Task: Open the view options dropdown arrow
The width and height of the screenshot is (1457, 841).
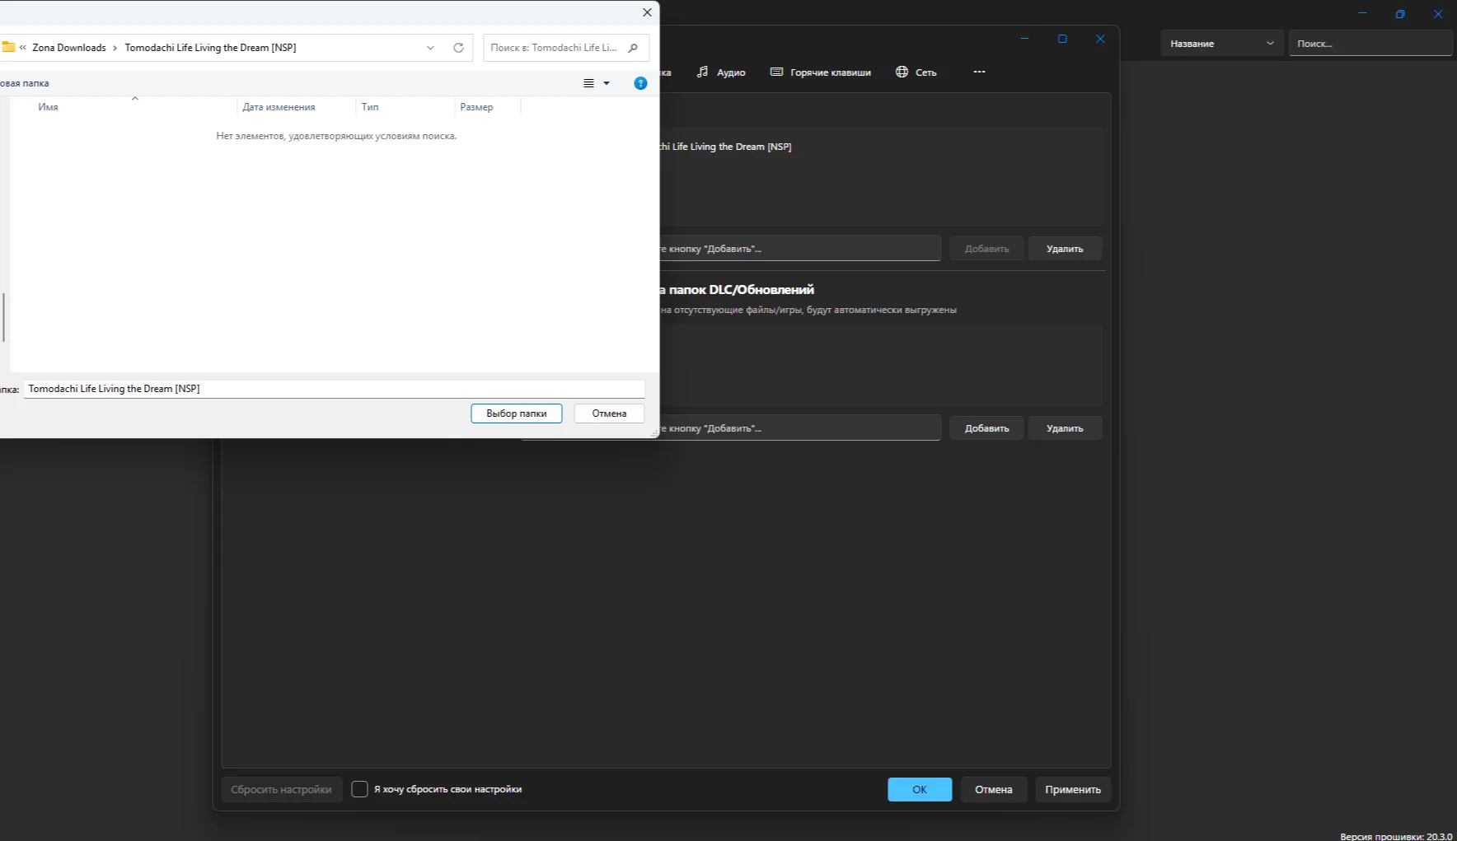Action: tap(607, 83)
